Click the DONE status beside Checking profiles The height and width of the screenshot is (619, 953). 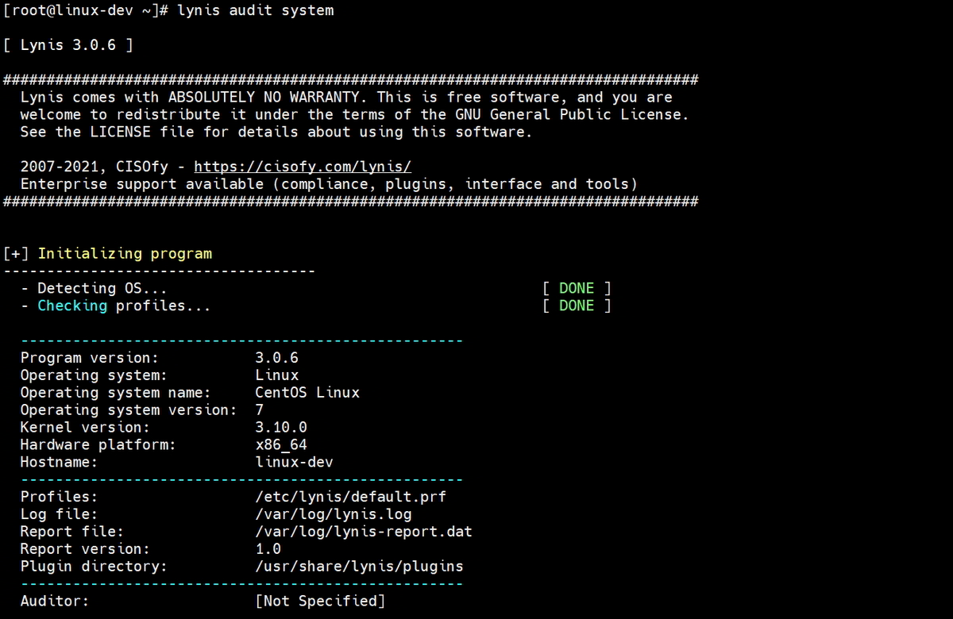(x=576, y=306)
